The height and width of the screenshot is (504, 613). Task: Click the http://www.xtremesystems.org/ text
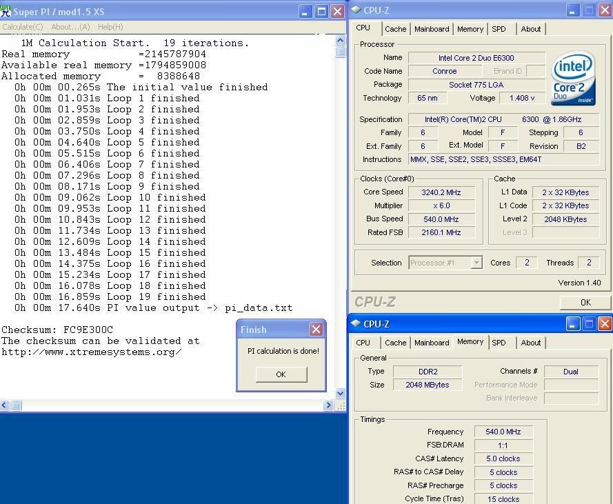click(92, 352)
